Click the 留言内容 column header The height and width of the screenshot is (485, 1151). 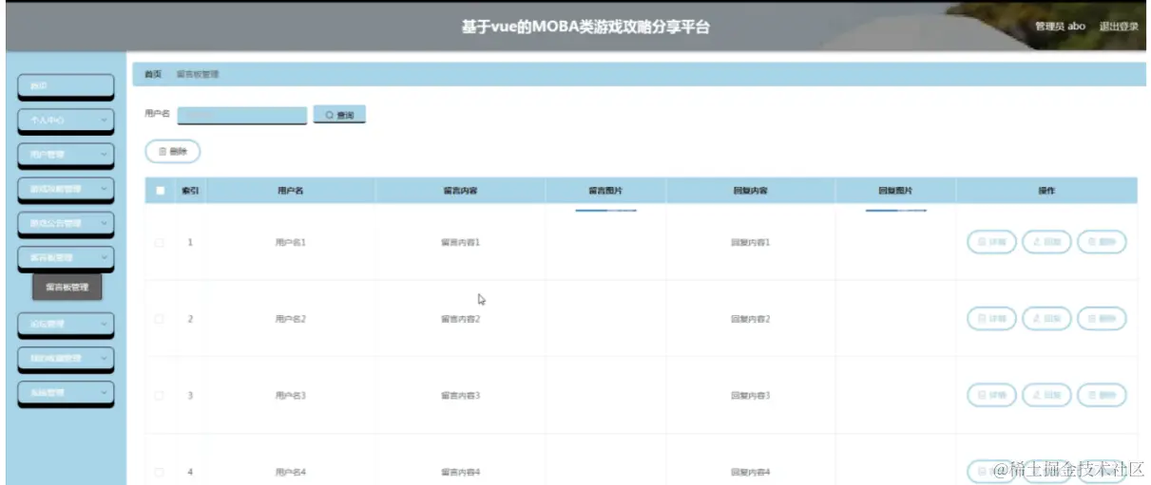tap(460, 191)
